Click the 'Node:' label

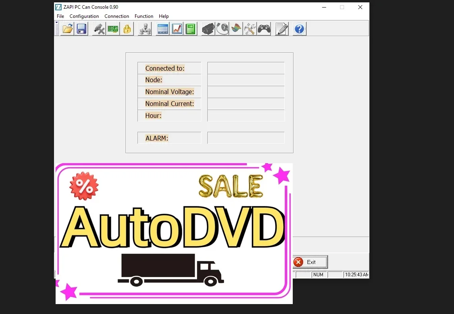click(154, 80)
